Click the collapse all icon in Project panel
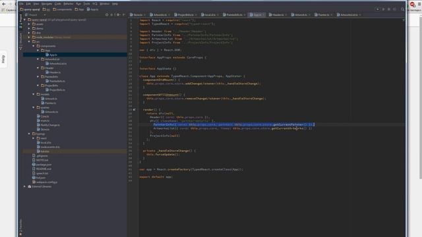The width and height of the screenshot is (422, 237). pyautogui.click(x=112, y=14)
